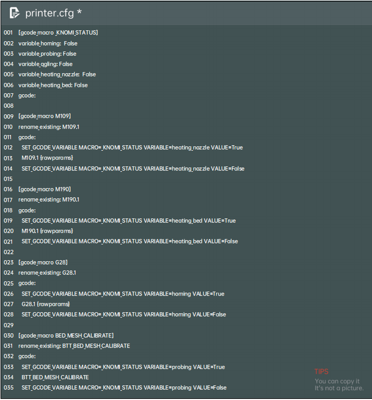Click line number 035 in the gutter
This screenshot has height=400, width=372.
pos(8,388)
